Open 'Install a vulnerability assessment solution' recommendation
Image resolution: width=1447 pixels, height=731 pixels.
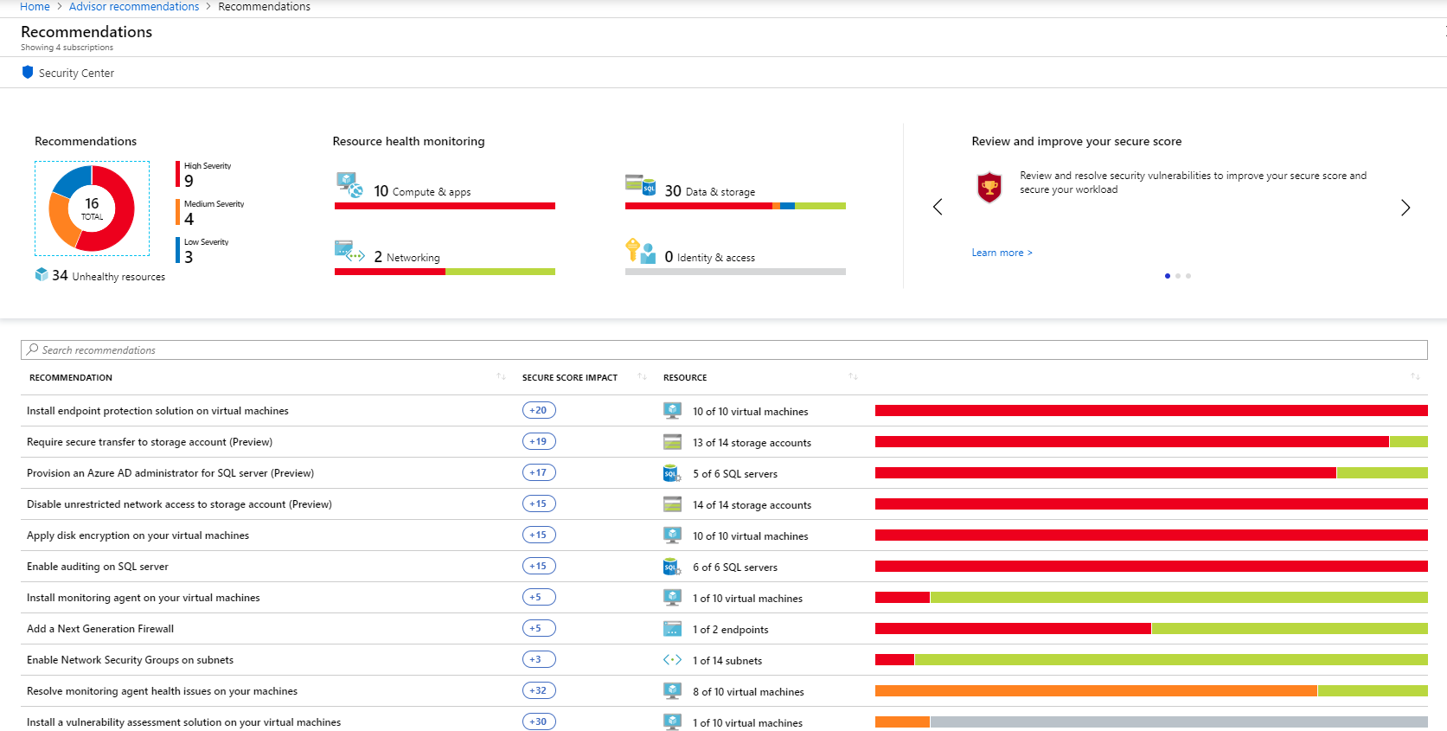coord(183,722)
